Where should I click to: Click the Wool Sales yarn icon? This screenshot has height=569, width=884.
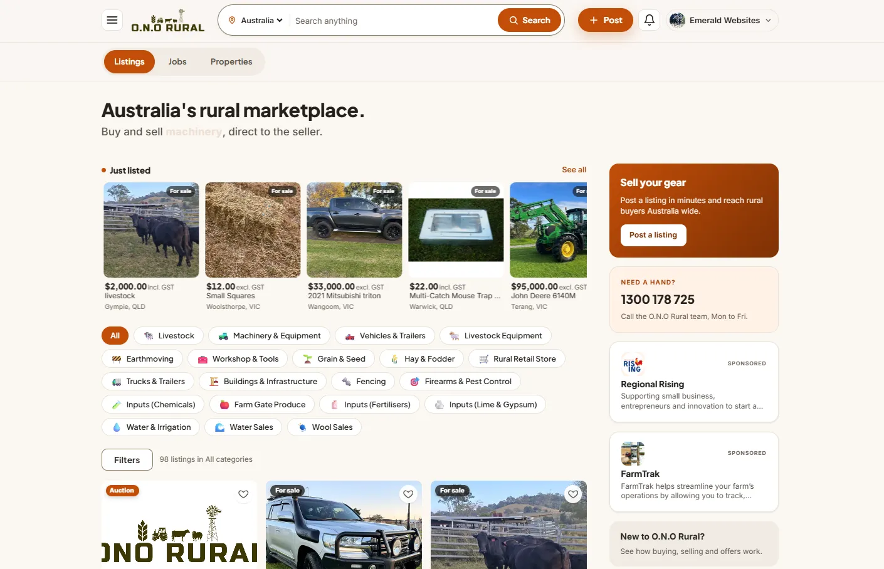point(302,427)
